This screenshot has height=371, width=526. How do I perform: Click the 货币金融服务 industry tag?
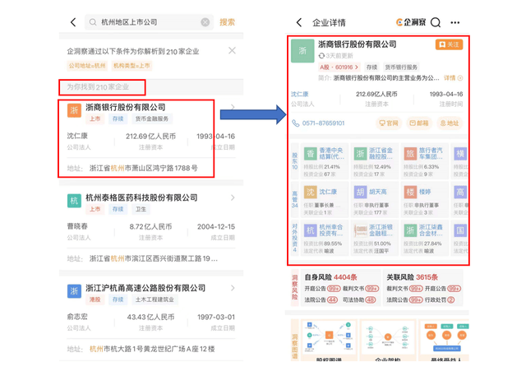pyautogui.click(x=151, y=118)
